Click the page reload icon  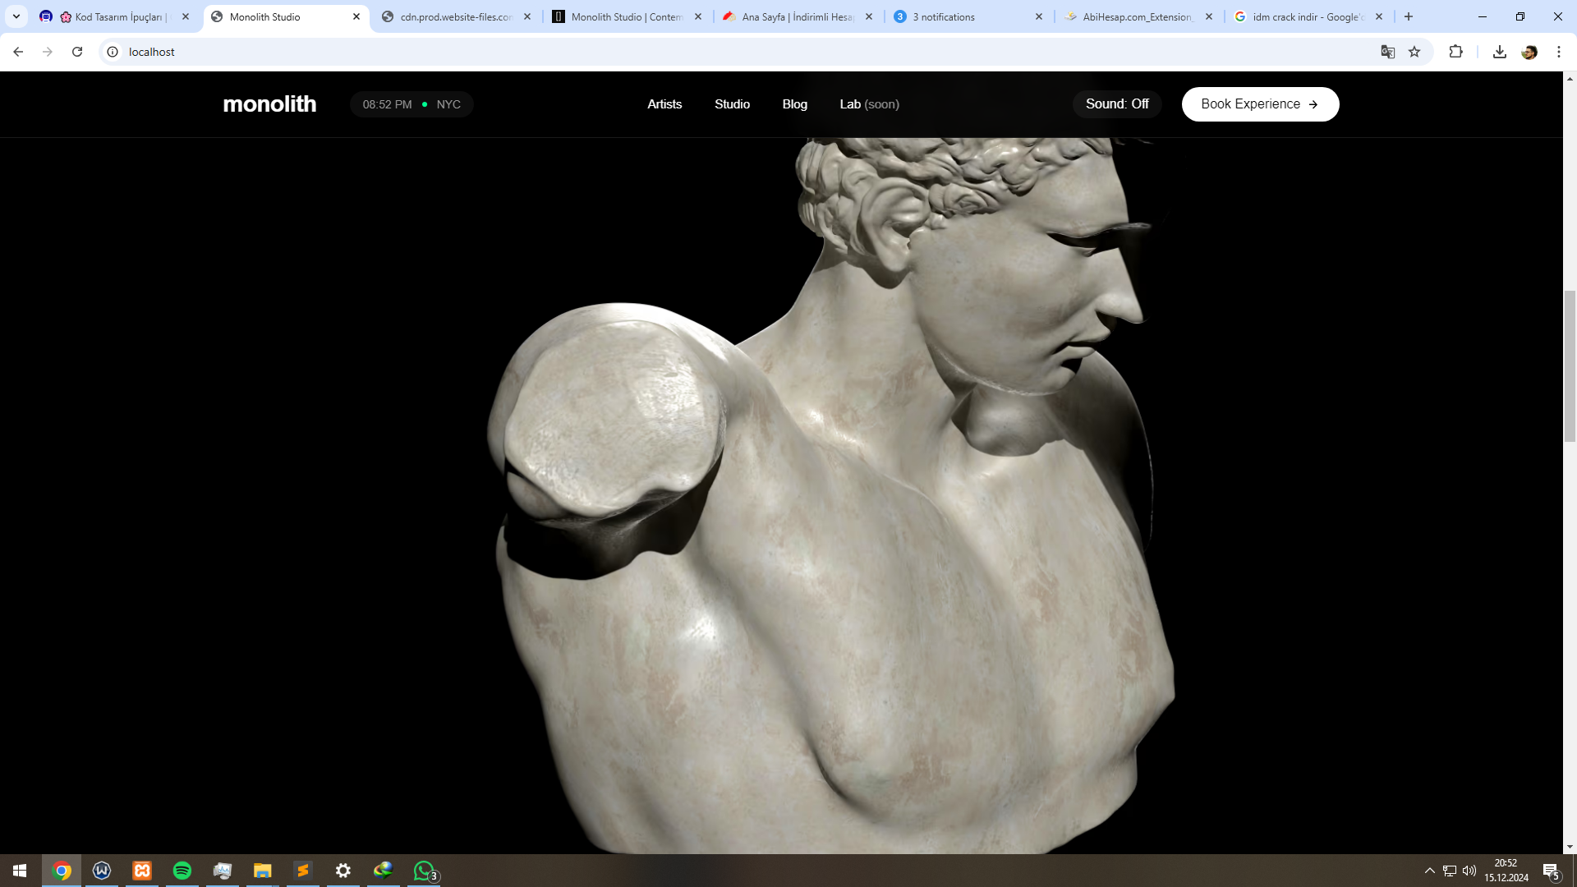pyautogui.click(x=77, y=52)
